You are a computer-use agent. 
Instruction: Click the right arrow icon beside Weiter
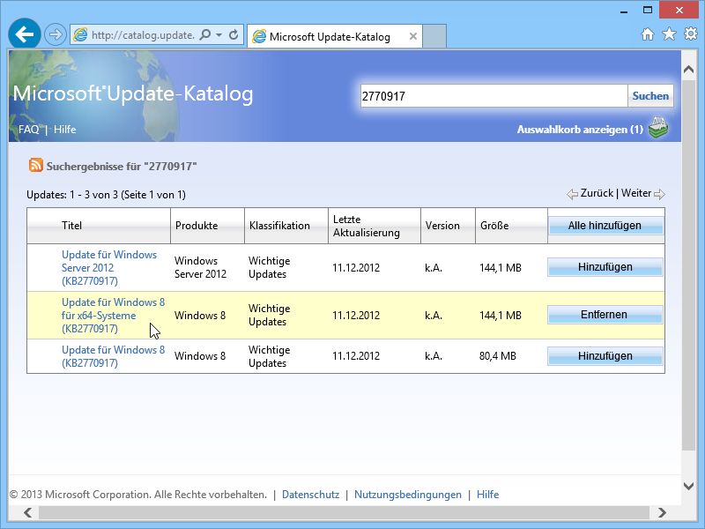(x=659, y=194)
